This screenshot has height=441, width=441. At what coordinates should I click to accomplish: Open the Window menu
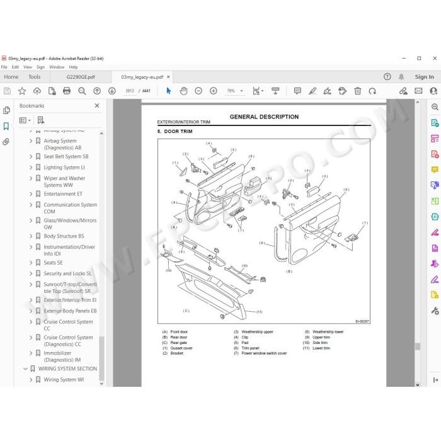(x=57, y=67)
